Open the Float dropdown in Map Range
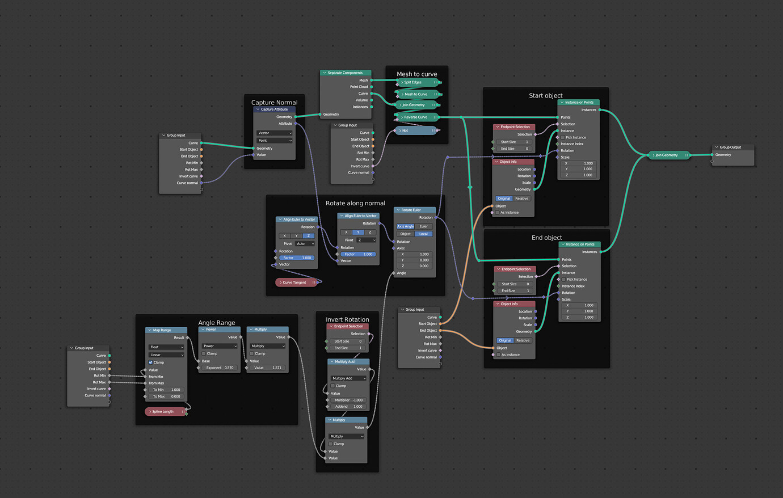Screen dimensions: 783x498 166,347
